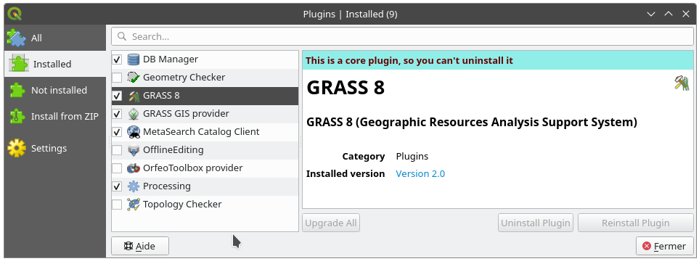Disable the Processing plugin checkbox
699x264 pixels.
117,186
